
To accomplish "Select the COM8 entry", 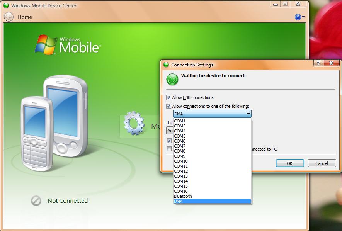I will (213, 151).
